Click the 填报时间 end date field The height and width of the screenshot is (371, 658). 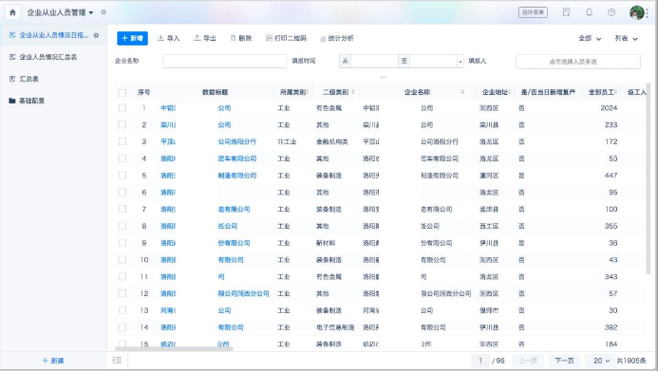pyautogui.click(x=433, y=62)
